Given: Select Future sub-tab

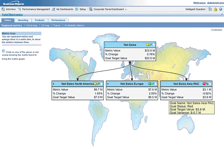Looking at the screenshot, I should (57, 25).
